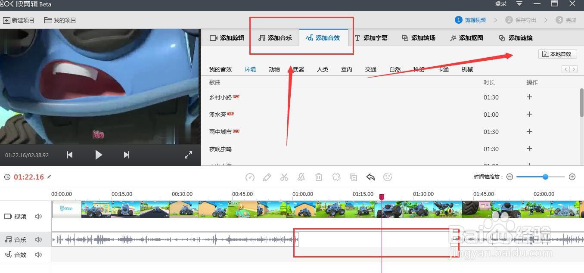Select 环境 environment category
Image resolution: width=584 pixels, height=273 pixels.
(250, 69)
